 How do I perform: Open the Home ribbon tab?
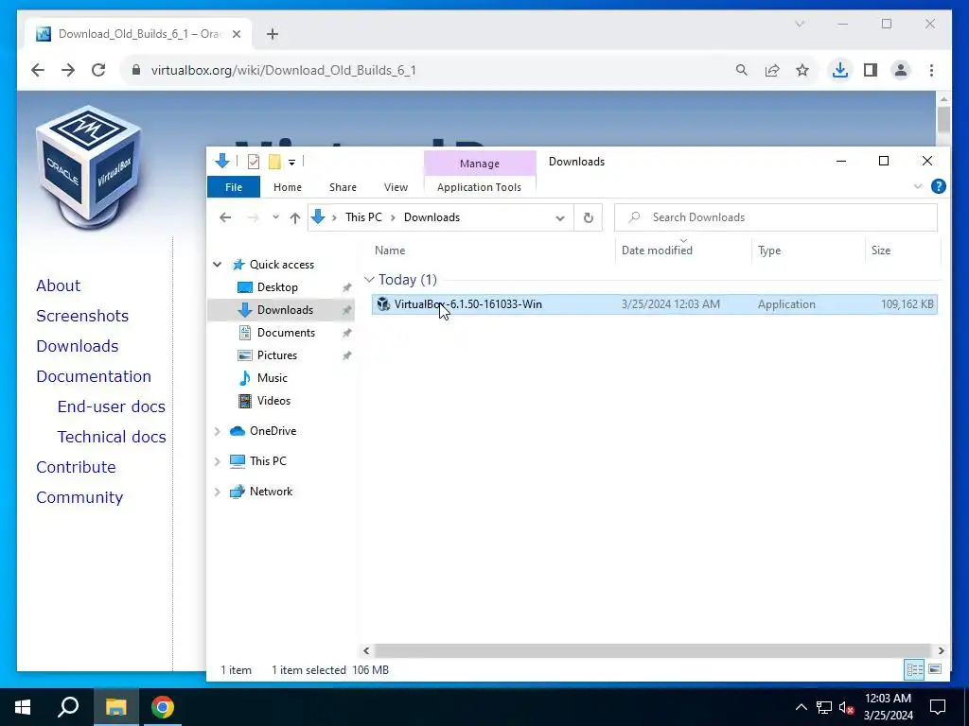(288, 187)
